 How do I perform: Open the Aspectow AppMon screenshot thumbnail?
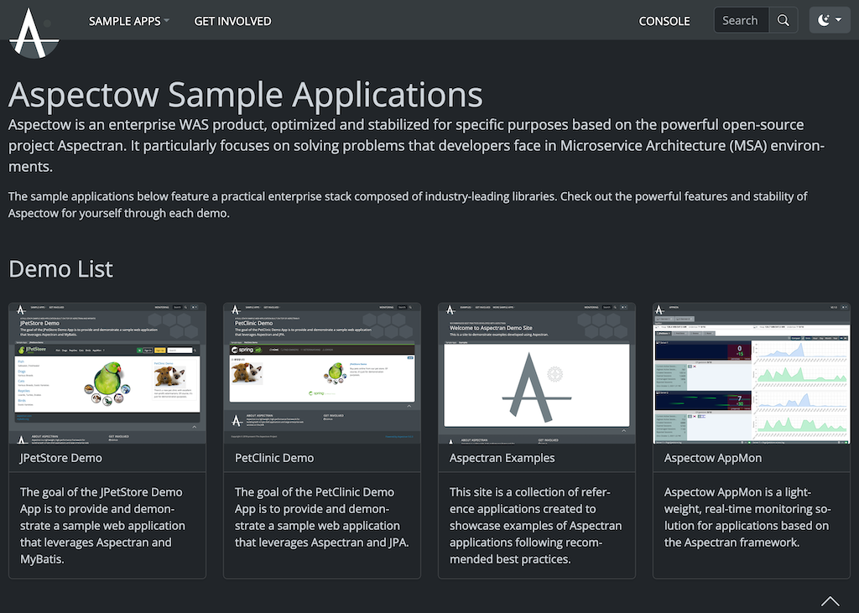(752, 373)
